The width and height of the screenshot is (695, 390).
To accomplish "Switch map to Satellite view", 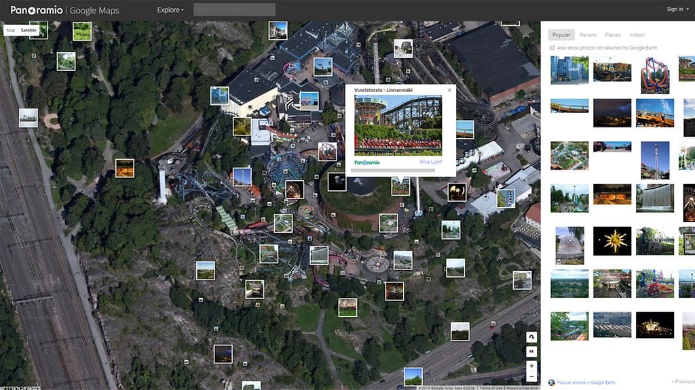I will pos(29,30).
